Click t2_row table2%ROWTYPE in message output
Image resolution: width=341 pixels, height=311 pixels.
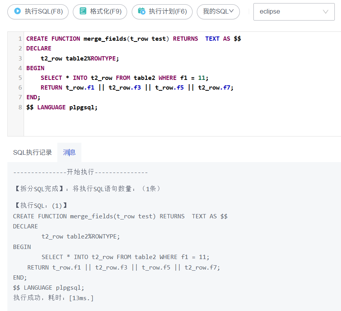coord(81,237)
